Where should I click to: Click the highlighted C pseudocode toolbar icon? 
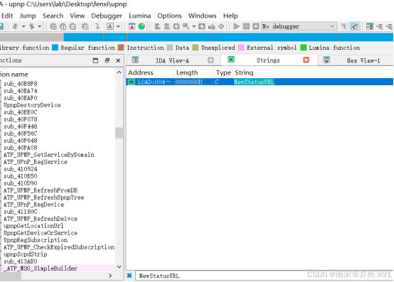click(x=354, y=26)
